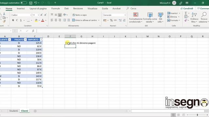This screenshot has width=209, height=117.
Task: Click the red font color icon
Action: coord(43,20)
